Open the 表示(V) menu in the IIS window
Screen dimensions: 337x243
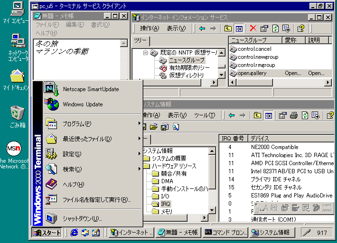tap(176, 28)
